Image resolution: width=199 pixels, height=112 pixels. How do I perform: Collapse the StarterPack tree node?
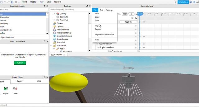[51, 45]
